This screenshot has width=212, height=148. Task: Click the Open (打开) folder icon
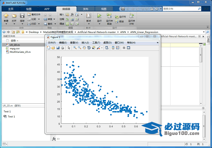click(14, 16)
